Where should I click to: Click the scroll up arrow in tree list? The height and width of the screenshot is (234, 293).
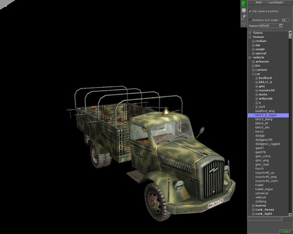[291, 33]
